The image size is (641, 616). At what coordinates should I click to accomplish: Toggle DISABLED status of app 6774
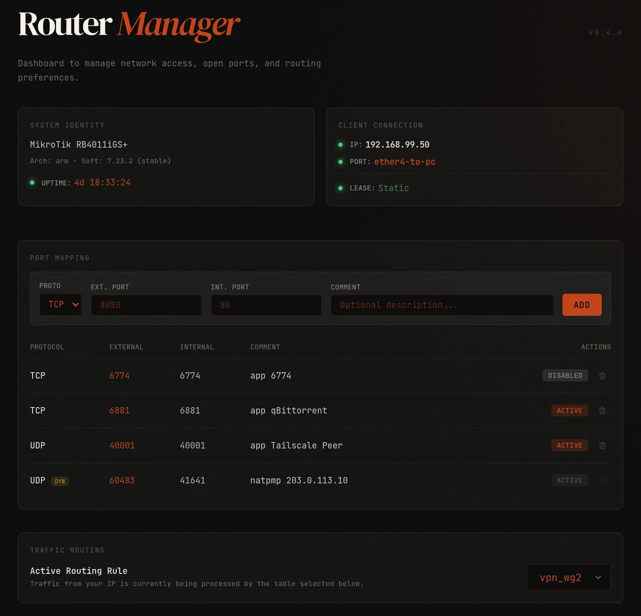[x=565, y=375]
